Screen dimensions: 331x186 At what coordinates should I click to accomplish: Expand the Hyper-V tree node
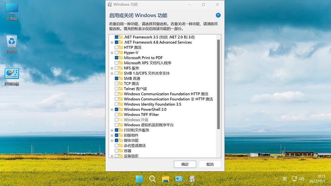(112, 53)
